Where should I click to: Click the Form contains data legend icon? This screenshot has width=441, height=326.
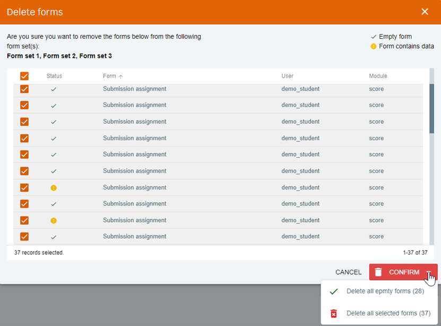click(x=374, y=46)
